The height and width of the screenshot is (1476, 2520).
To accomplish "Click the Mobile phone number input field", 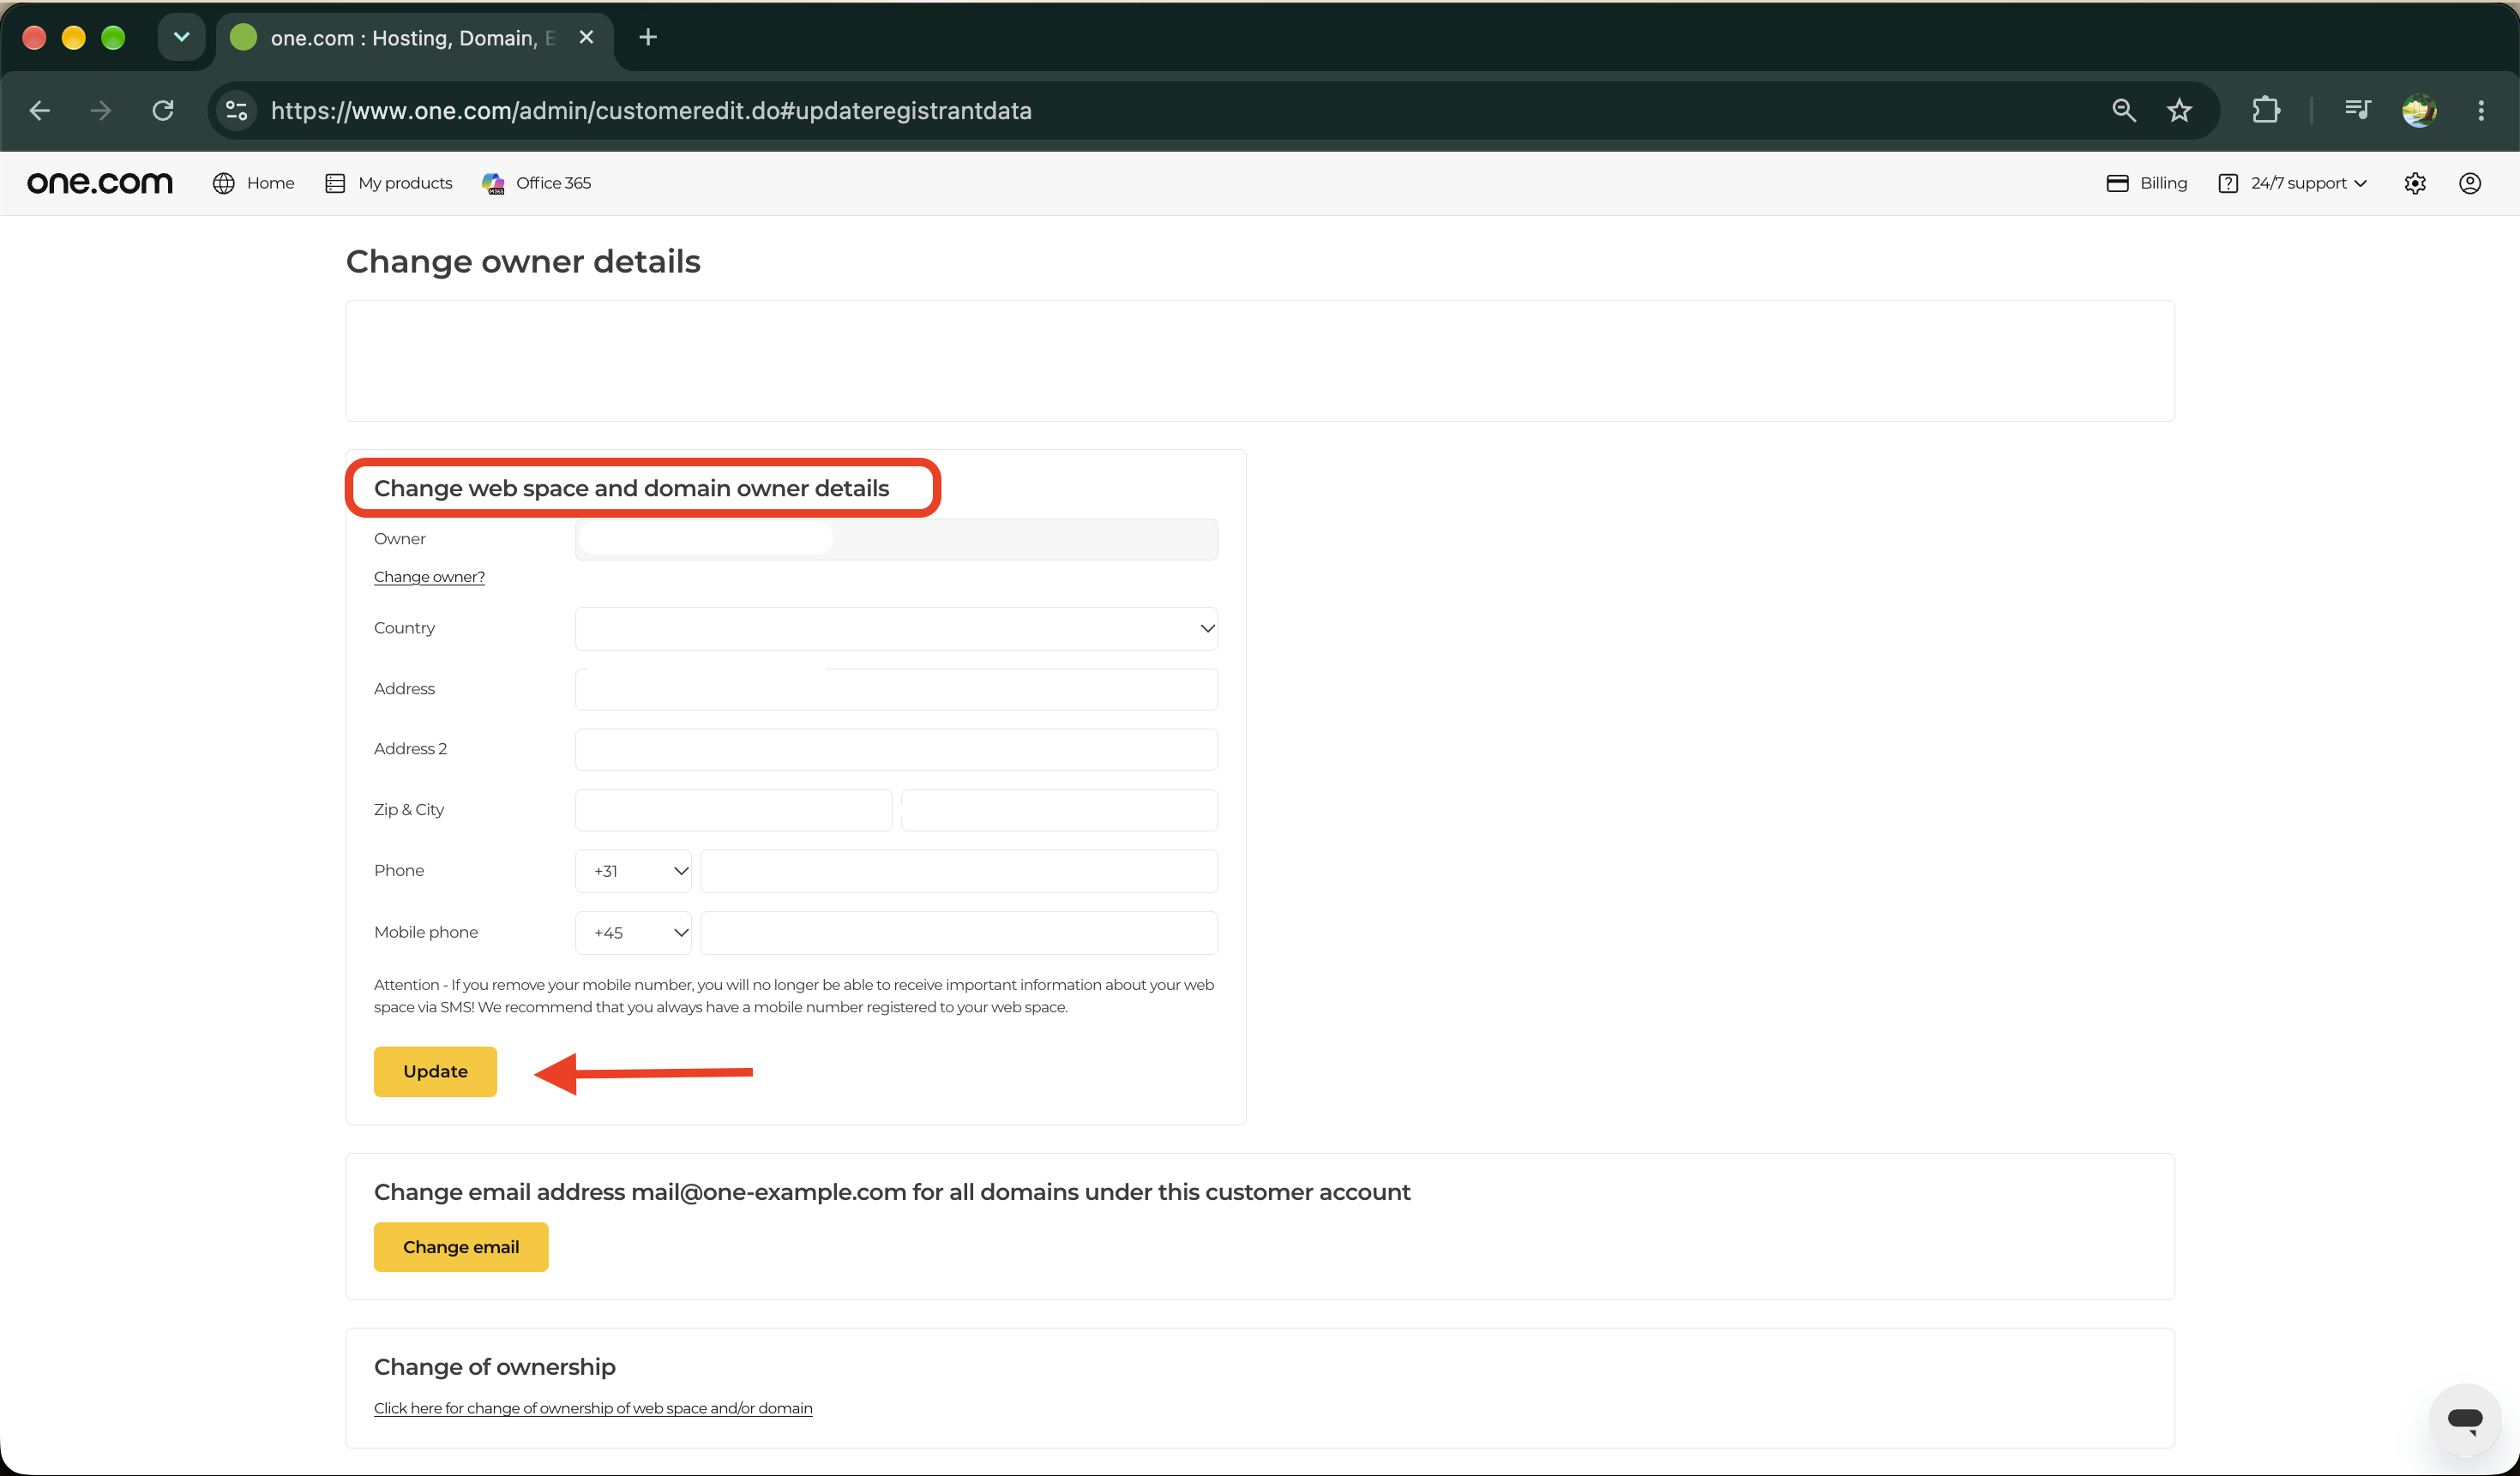I will pos(959,933).
